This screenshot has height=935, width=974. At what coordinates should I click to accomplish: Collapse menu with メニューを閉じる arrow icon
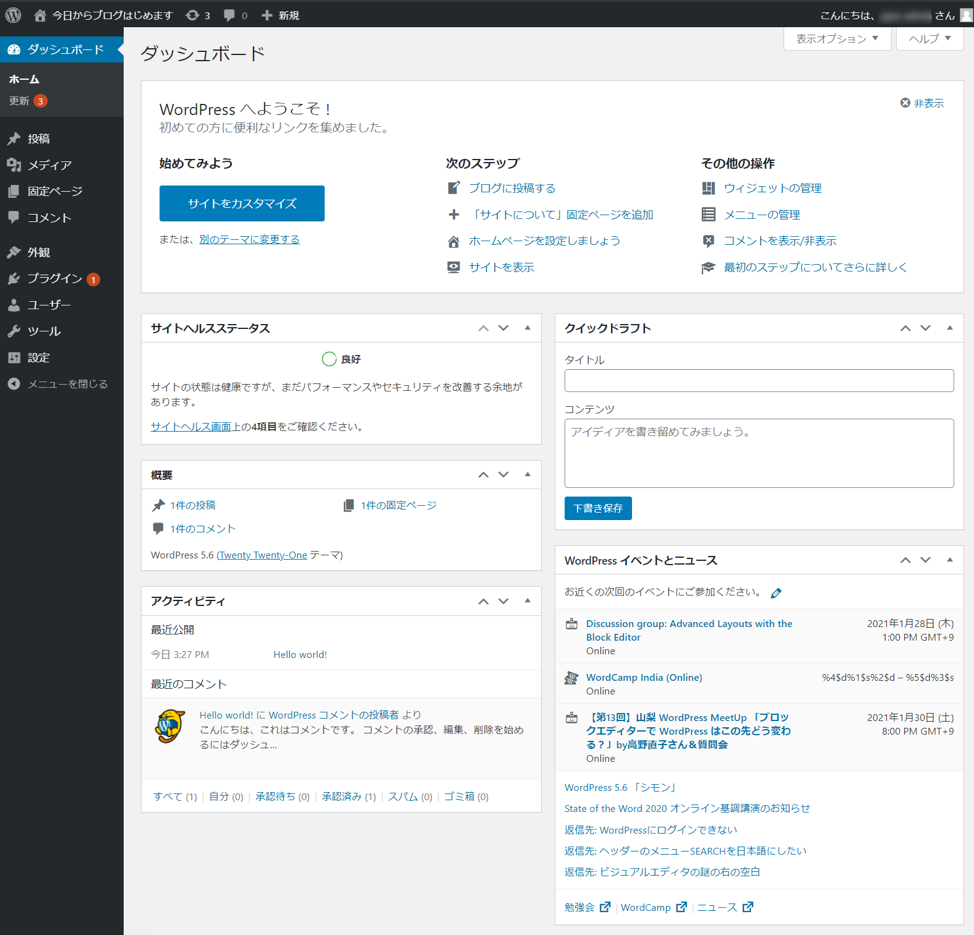[x=14, y=384]
